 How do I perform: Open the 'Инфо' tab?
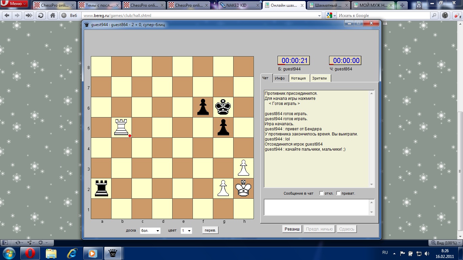(280, 78)
